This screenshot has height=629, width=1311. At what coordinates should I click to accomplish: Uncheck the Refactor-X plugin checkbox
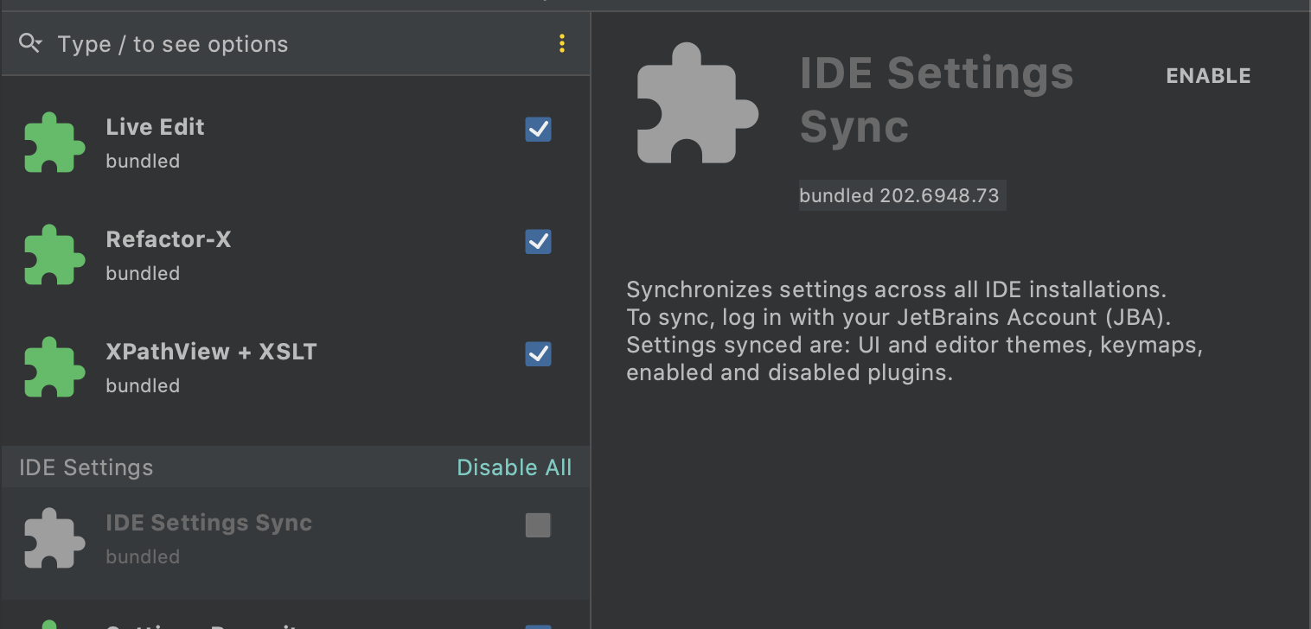538,242
